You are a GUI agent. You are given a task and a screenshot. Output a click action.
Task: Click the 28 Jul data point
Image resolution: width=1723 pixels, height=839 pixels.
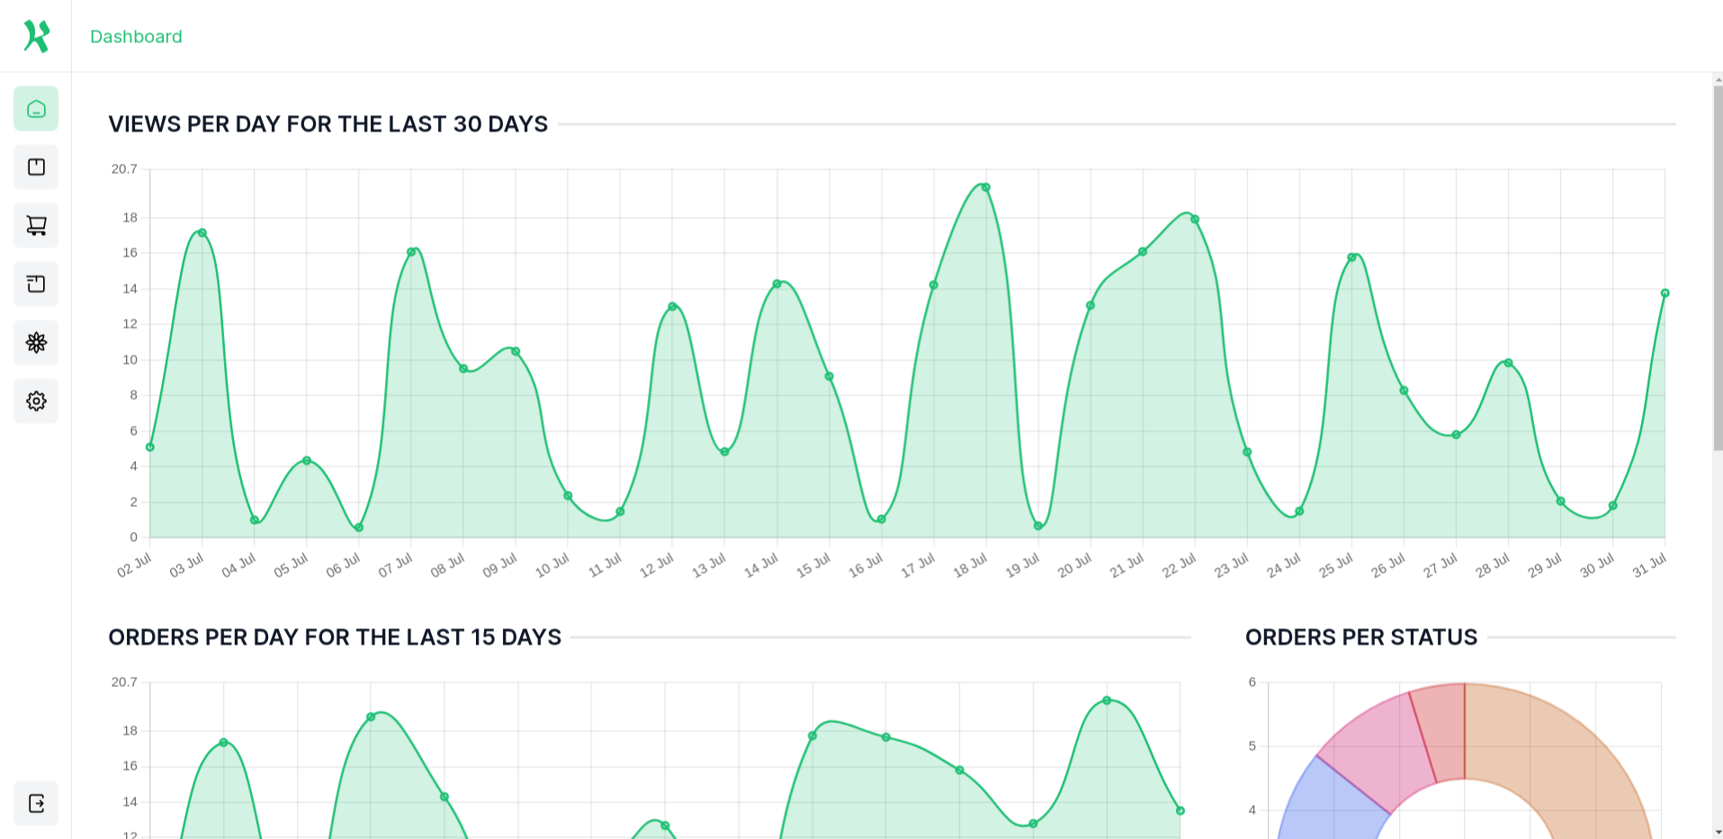[1508, 363]
